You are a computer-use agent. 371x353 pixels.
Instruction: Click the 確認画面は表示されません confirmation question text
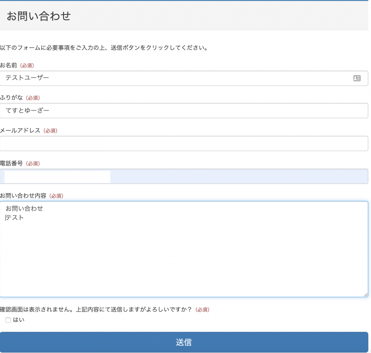tap(96, 309)
